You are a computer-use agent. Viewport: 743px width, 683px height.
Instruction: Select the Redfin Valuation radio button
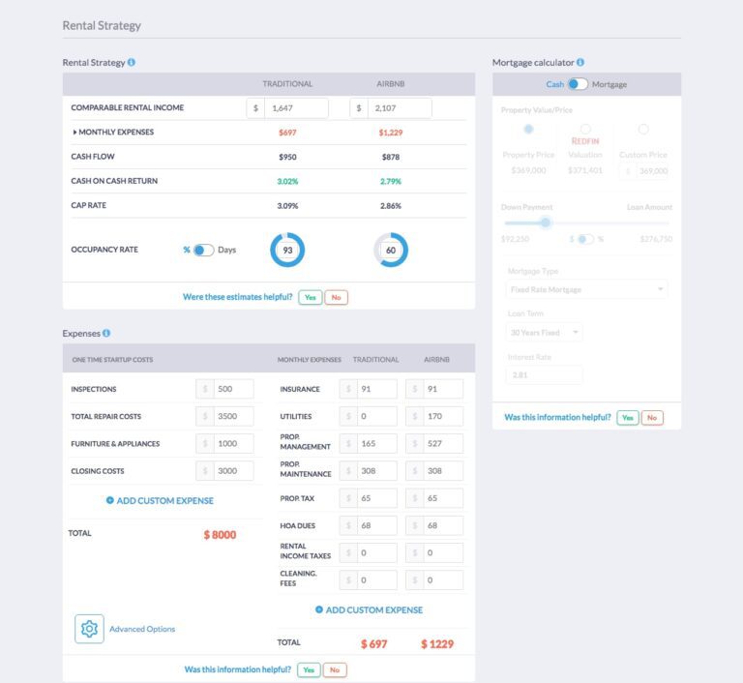pyautogui.click(x=585, y=129)
